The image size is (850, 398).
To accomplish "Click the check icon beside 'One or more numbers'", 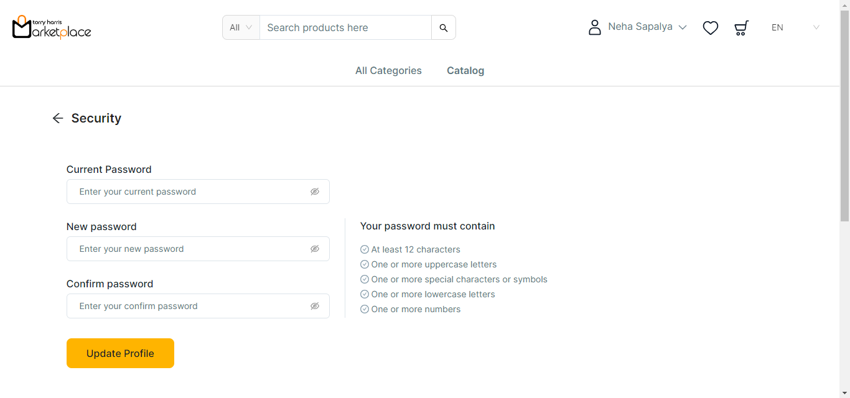I will (365, 309).
